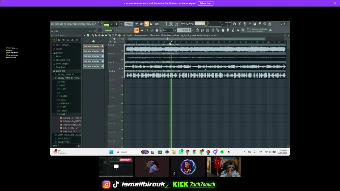Select the Slice tool in Playlist toolbar
Image resolution: width=340 pixels, height=191 pixels.
(x=109, y=35)
